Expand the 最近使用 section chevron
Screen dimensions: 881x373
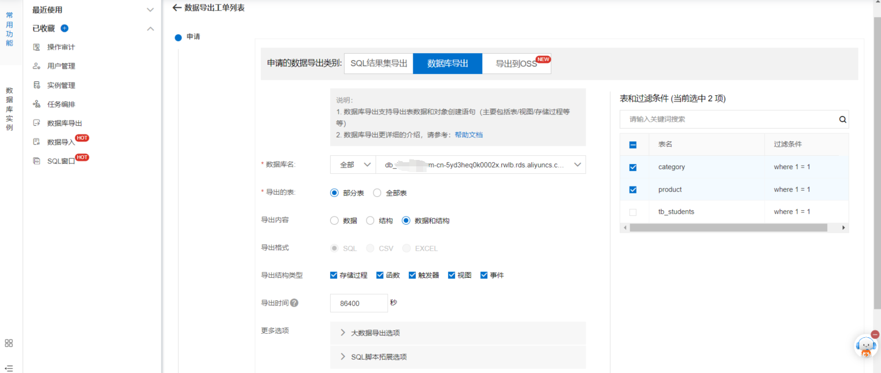coord(150,10)
